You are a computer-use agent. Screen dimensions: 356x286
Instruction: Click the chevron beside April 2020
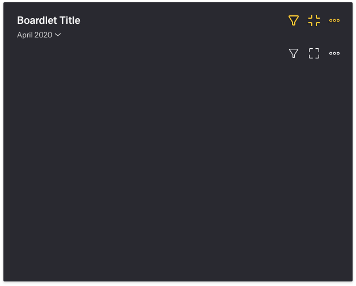(x=58, y=35)
